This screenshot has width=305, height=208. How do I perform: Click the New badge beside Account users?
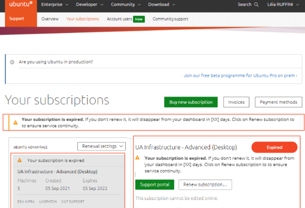click(x=139, y=19)
